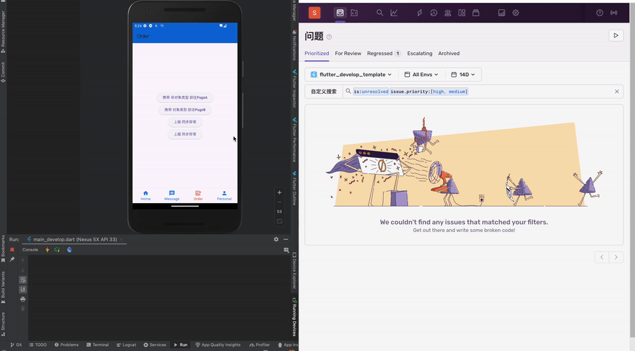
Task: Open All Envs environment dropdown
Action: (422, 75)
